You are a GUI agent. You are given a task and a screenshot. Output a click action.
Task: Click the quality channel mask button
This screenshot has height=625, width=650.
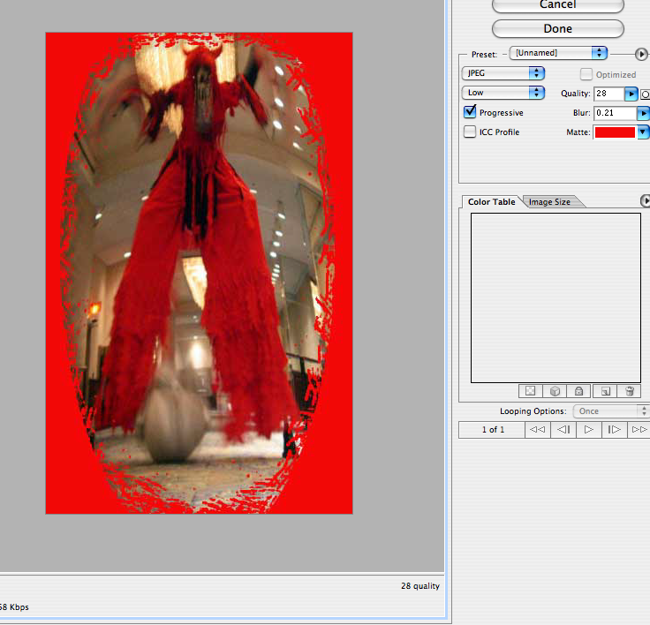646,94
